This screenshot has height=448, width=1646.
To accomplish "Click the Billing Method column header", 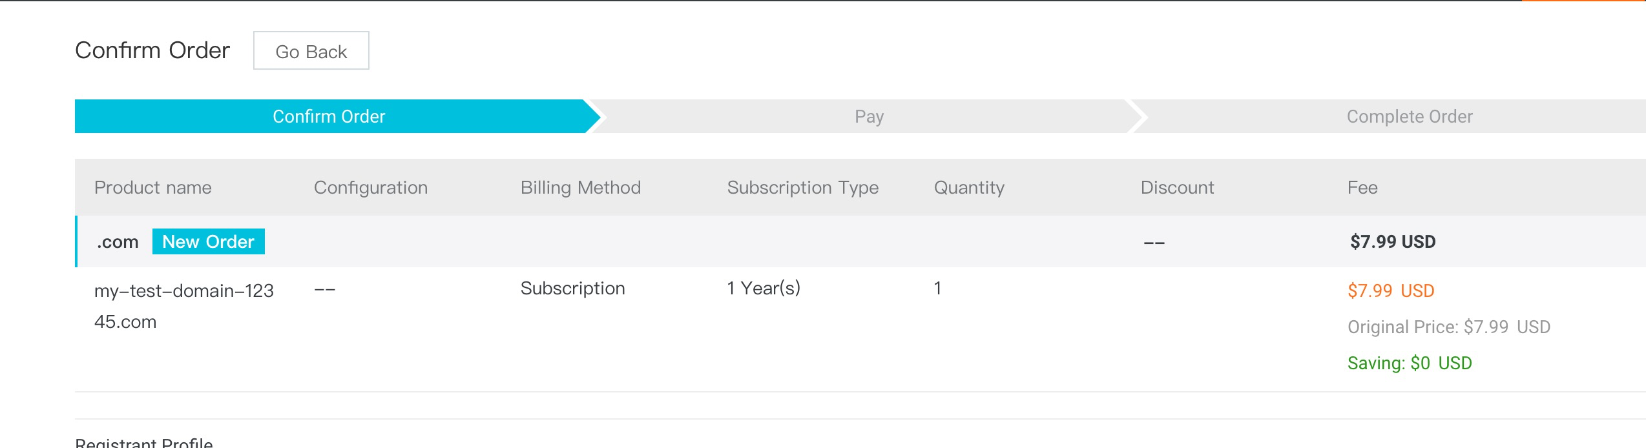I will tap(580, 188).
